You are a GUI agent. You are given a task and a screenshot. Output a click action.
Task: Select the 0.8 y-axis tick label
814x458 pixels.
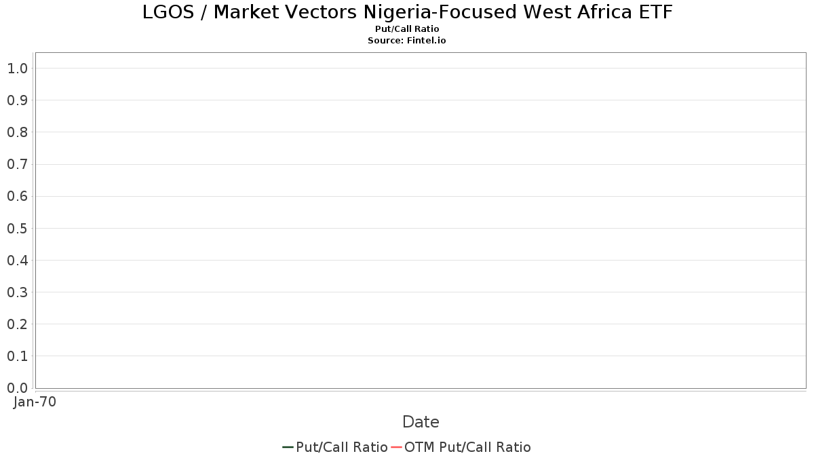point(17,132)
